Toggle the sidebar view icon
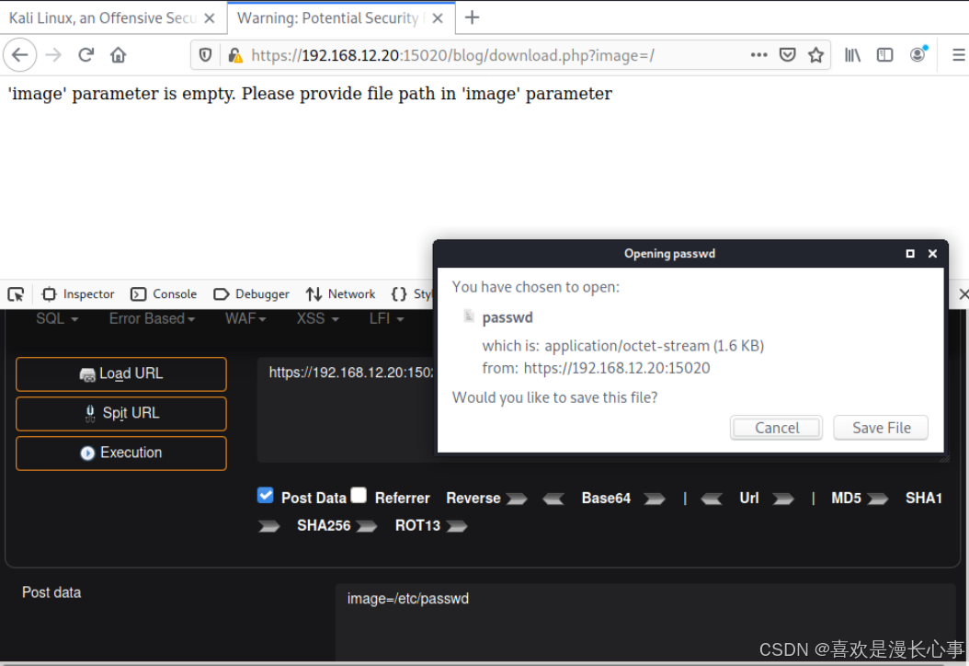The height and width of the screenshot is (666, 969). coord(885,55)
